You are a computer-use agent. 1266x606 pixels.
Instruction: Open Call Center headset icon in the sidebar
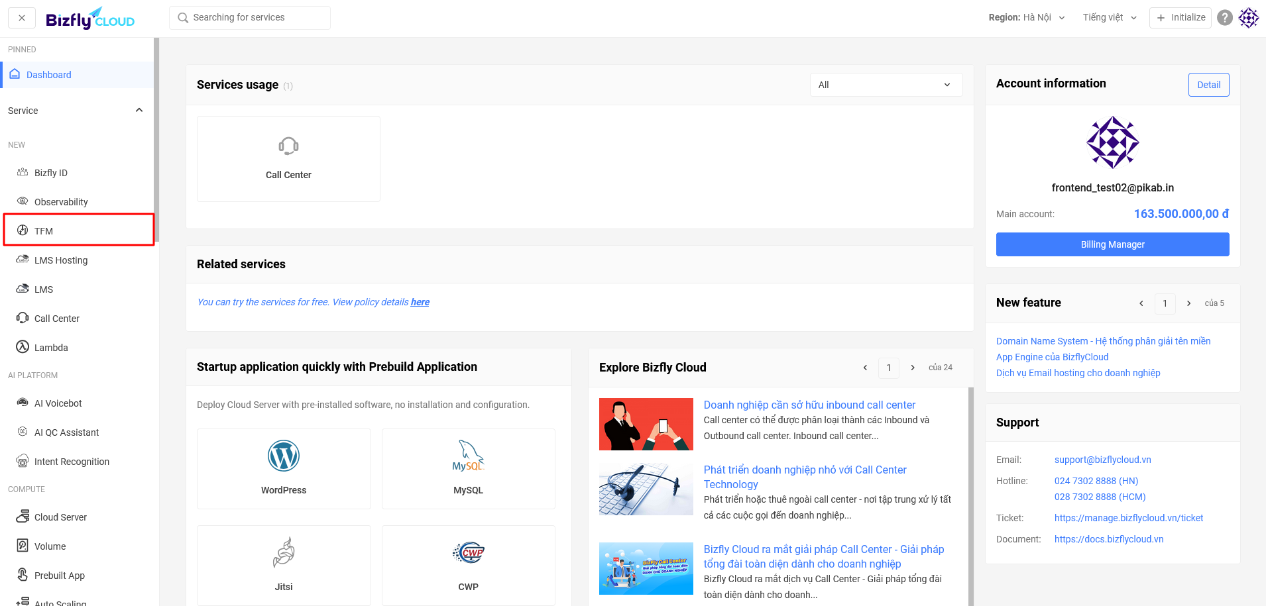[x=23, y=318]
